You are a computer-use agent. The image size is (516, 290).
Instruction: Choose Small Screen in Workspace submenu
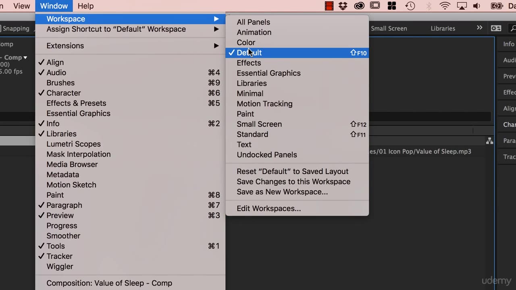click(x=297, y=124)
